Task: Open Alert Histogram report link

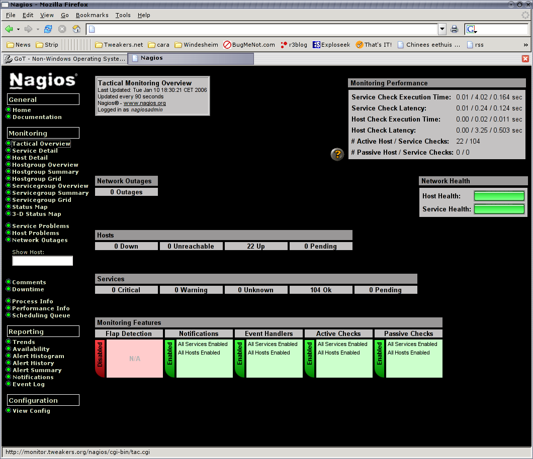Action: pyautogui.click(x=38, y=356)
